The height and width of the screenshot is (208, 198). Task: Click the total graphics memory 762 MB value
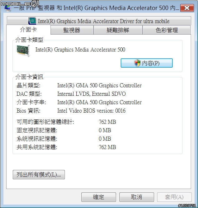coord(107,122)
